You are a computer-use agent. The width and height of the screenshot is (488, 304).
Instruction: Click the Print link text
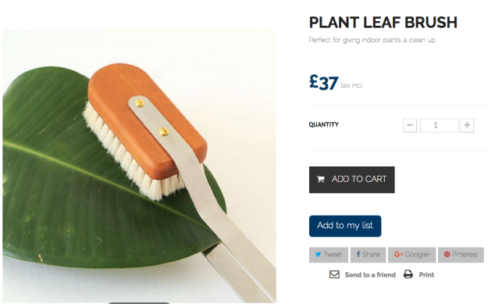[426, 275]
